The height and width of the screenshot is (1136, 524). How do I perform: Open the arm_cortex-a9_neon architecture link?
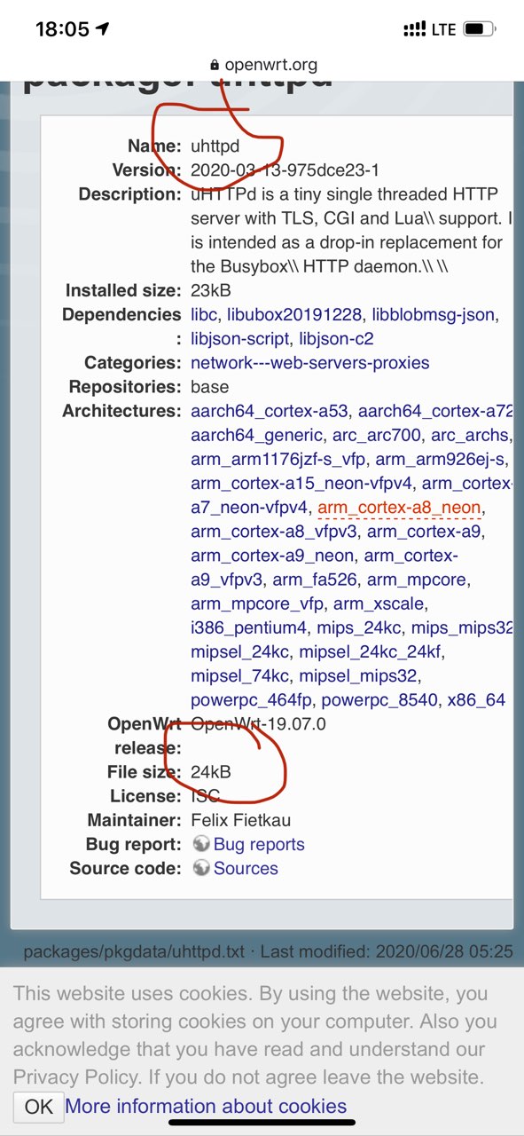point(272,556)
